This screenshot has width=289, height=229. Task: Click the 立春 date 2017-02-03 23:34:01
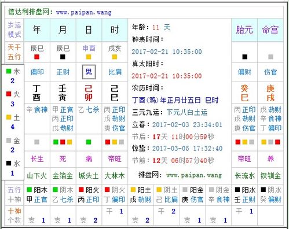point(187,124)
